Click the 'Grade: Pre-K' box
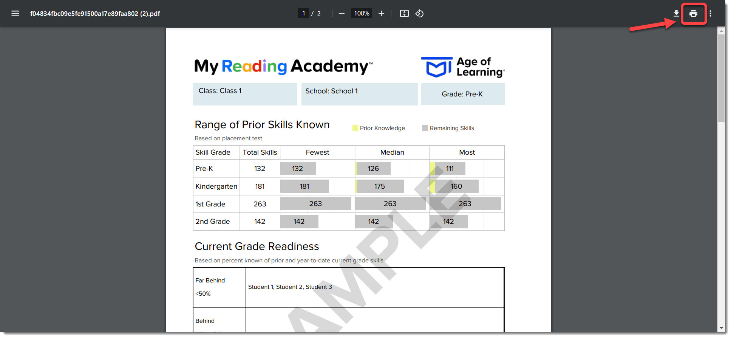The height and width of the screenshot is (338, 731). [x=463, y=94]
